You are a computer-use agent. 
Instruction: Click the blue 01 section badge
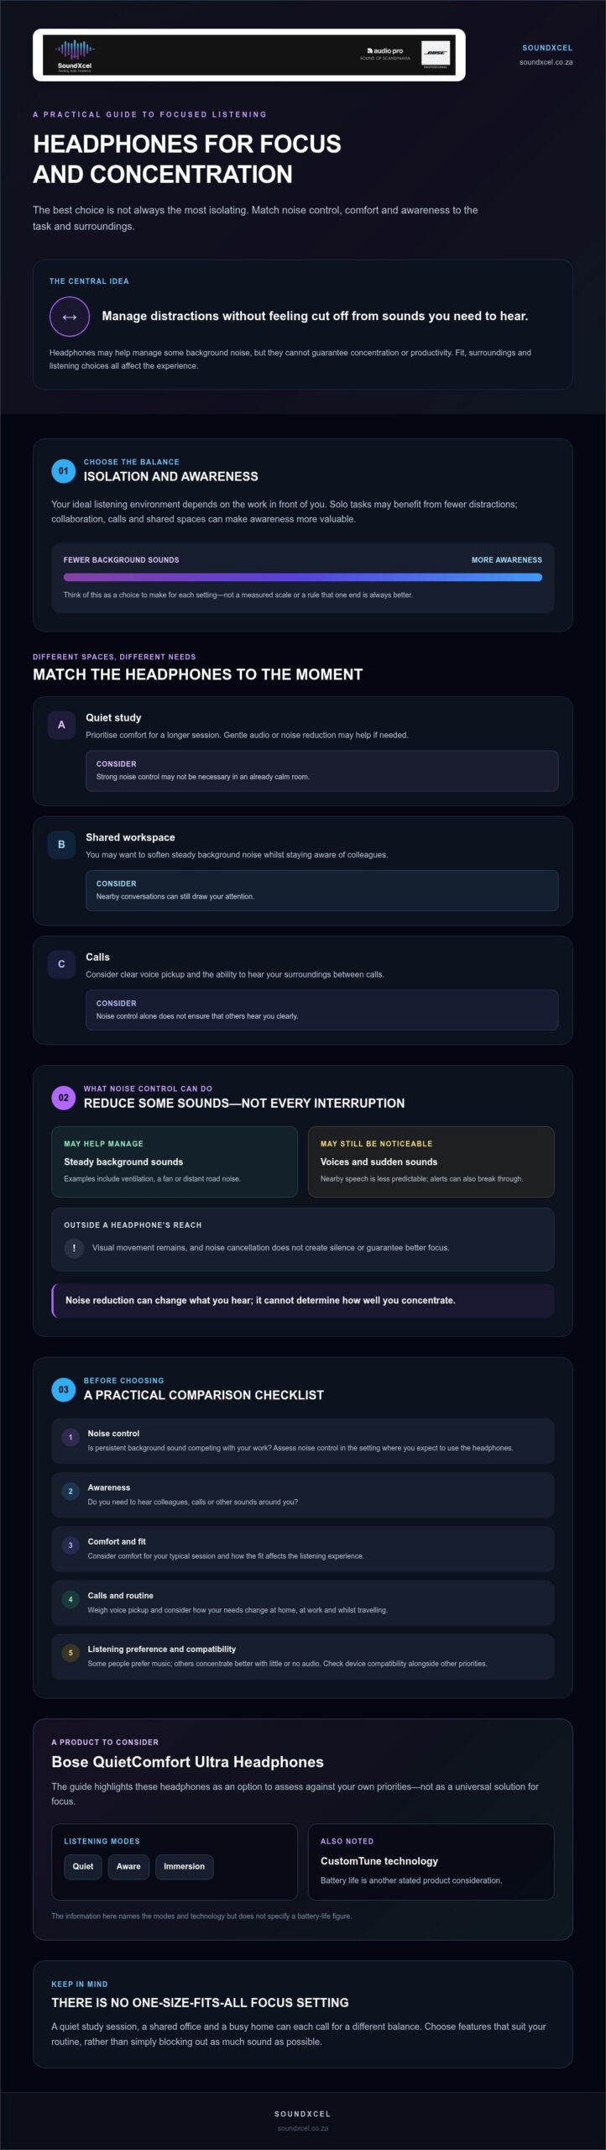(x=63, y=471)
